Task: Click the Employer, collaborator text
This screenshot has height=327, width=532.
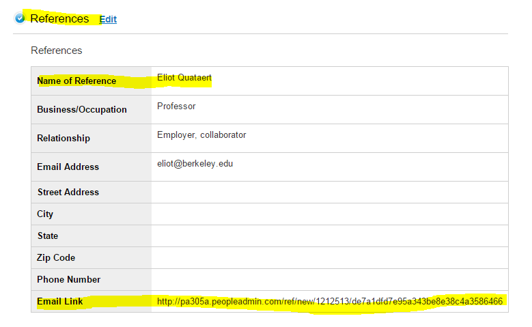Action: pyautogui.click(x=201, y=135)
